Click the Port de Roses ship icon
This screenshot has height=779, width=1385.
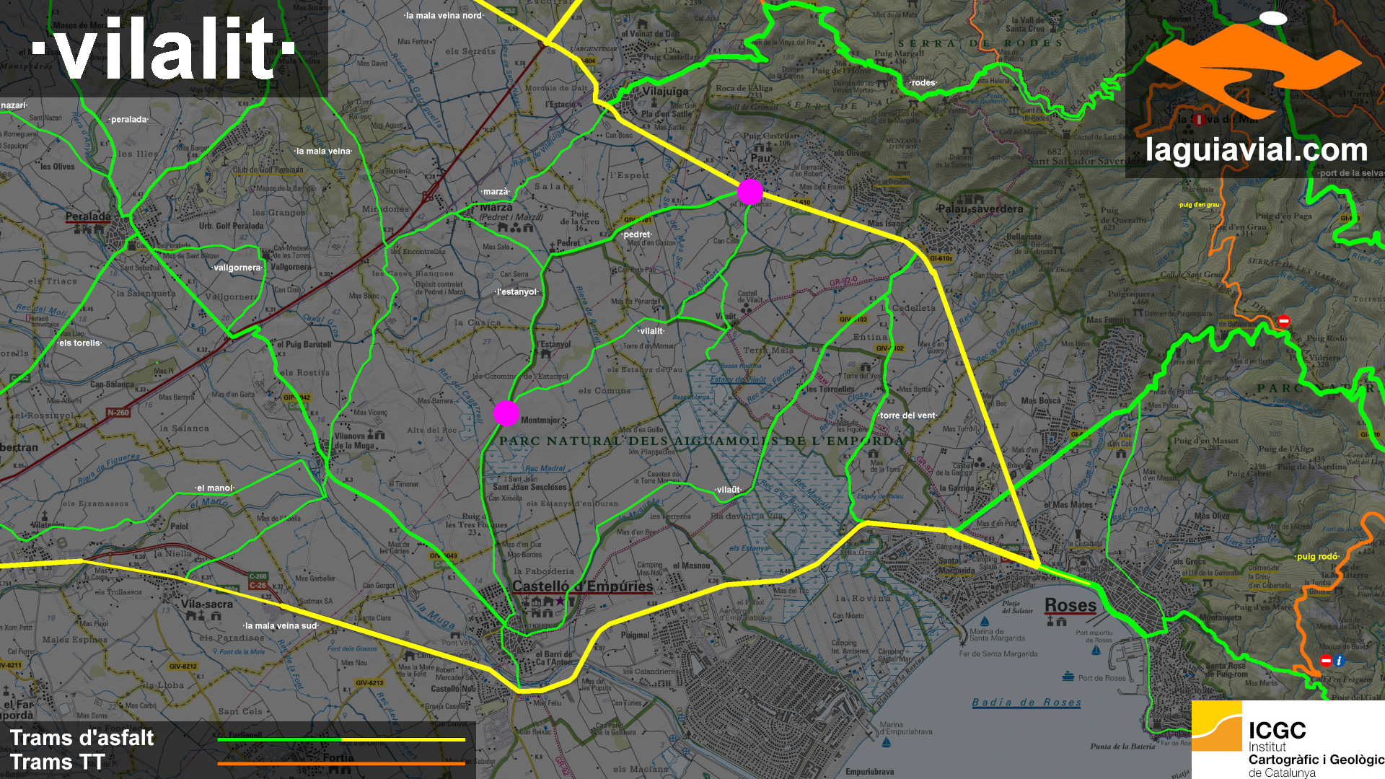click(1068, 677)
